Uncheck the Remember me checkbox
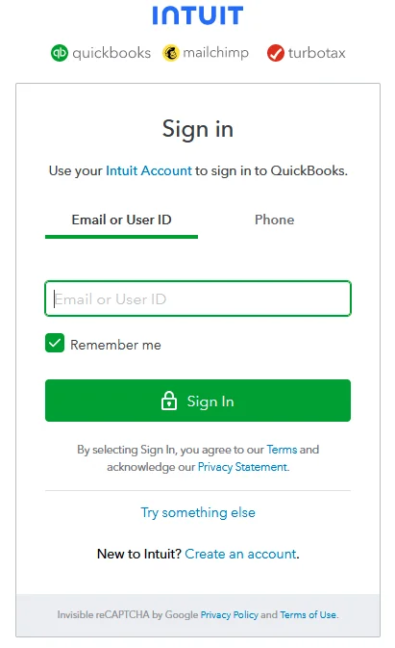Viewport: 395px width, 648px height. coord(55,343)
